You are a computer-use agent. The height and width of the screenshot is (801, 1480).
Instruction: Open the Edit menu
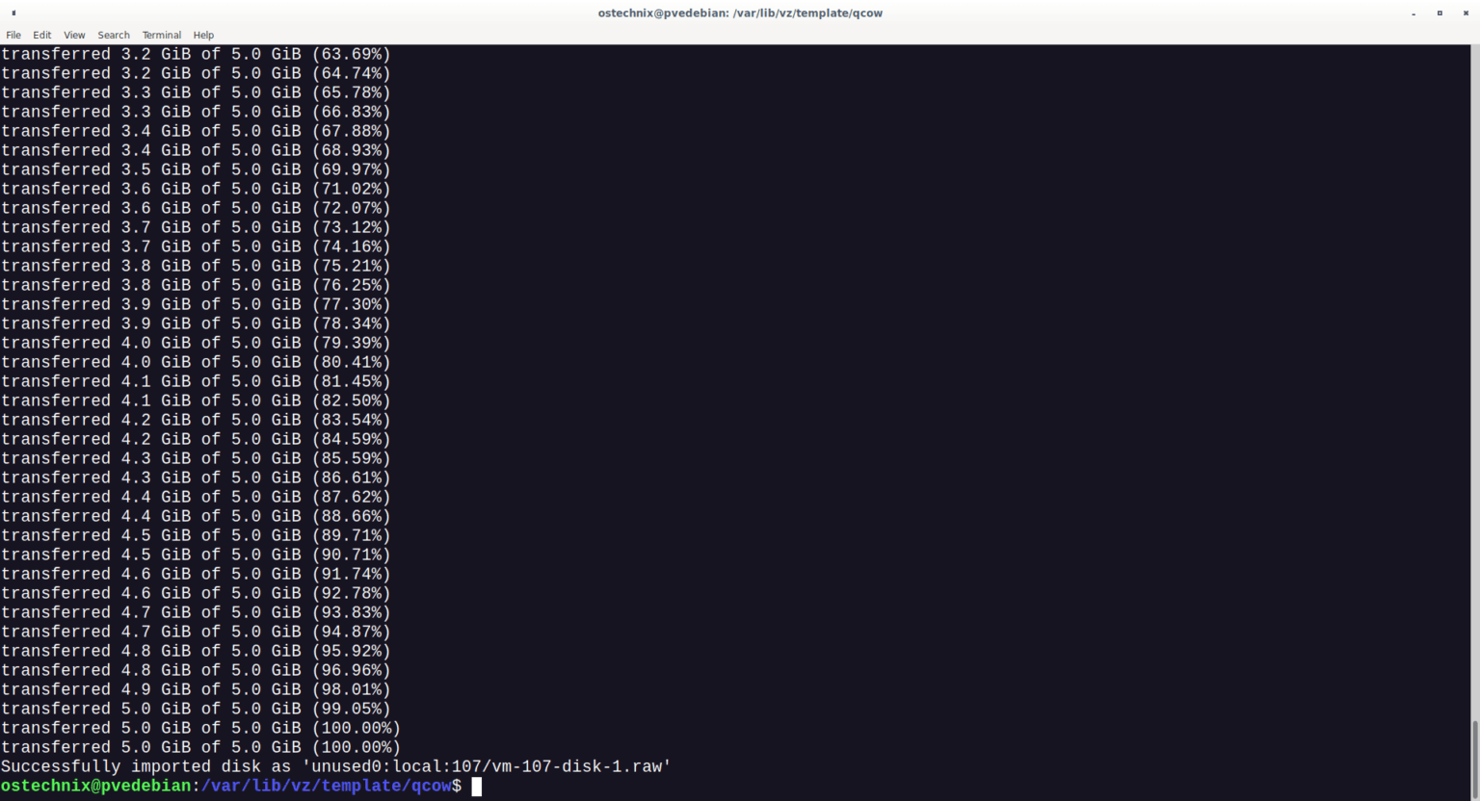tap(41, 35)
